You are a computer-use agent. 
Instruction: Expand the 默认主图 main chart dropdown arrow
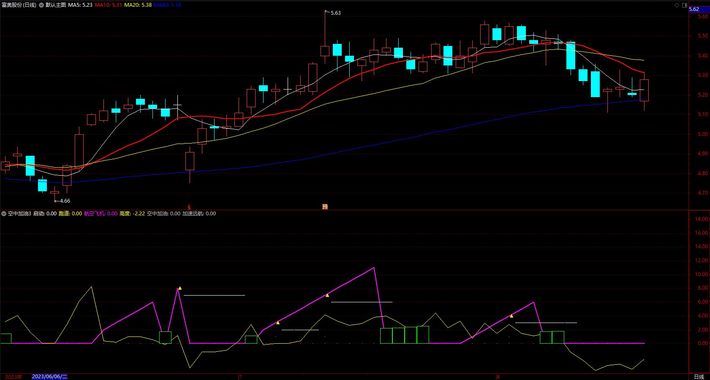point(41,5)
